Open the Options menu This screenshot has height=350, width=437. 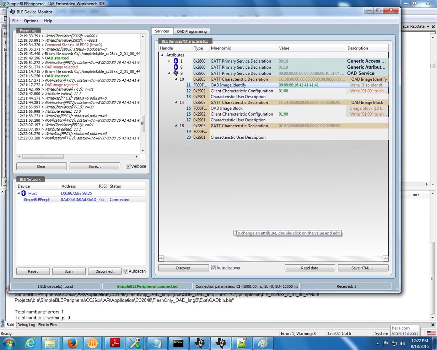coord(31,21)
